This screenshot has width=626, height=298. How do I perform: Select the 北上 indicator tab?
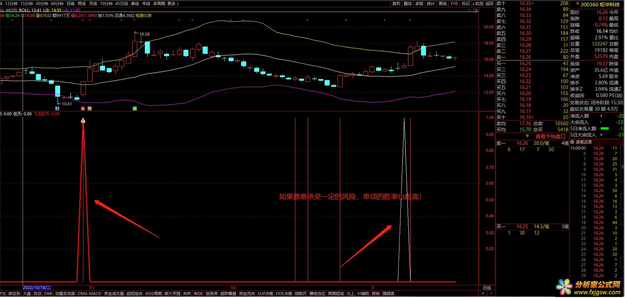(x=350, y=294)
